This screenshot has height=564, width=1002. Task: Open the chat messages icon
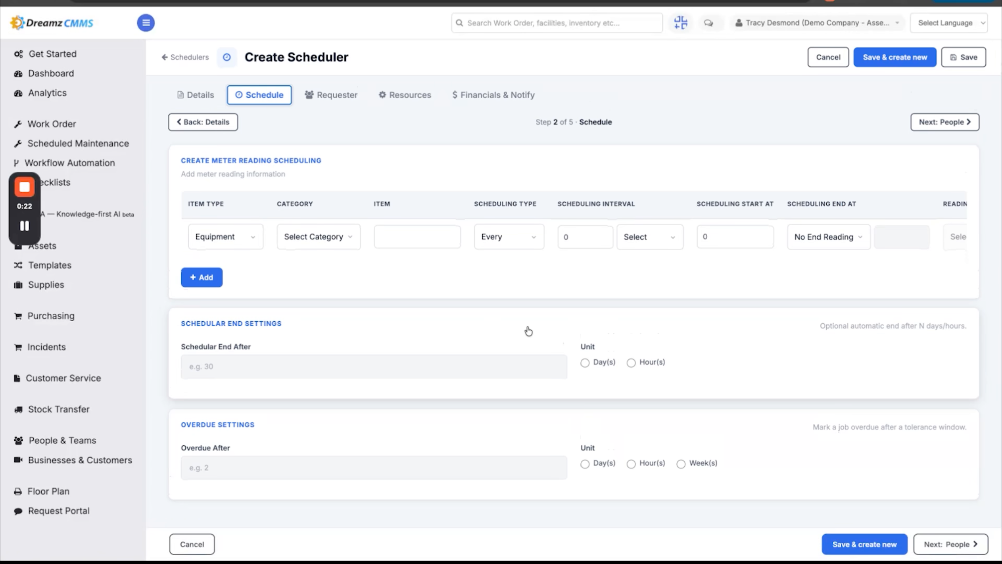point(708,23)
